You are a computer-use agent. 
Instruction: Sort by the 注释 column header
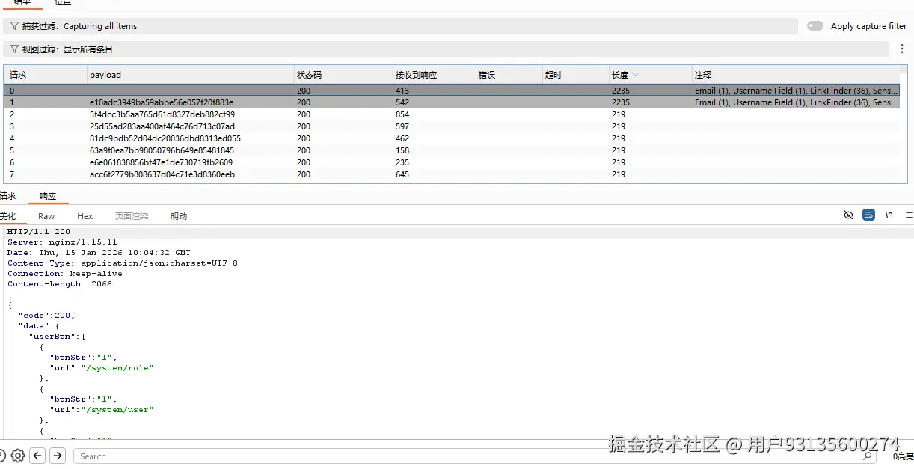tap(796, 75)
